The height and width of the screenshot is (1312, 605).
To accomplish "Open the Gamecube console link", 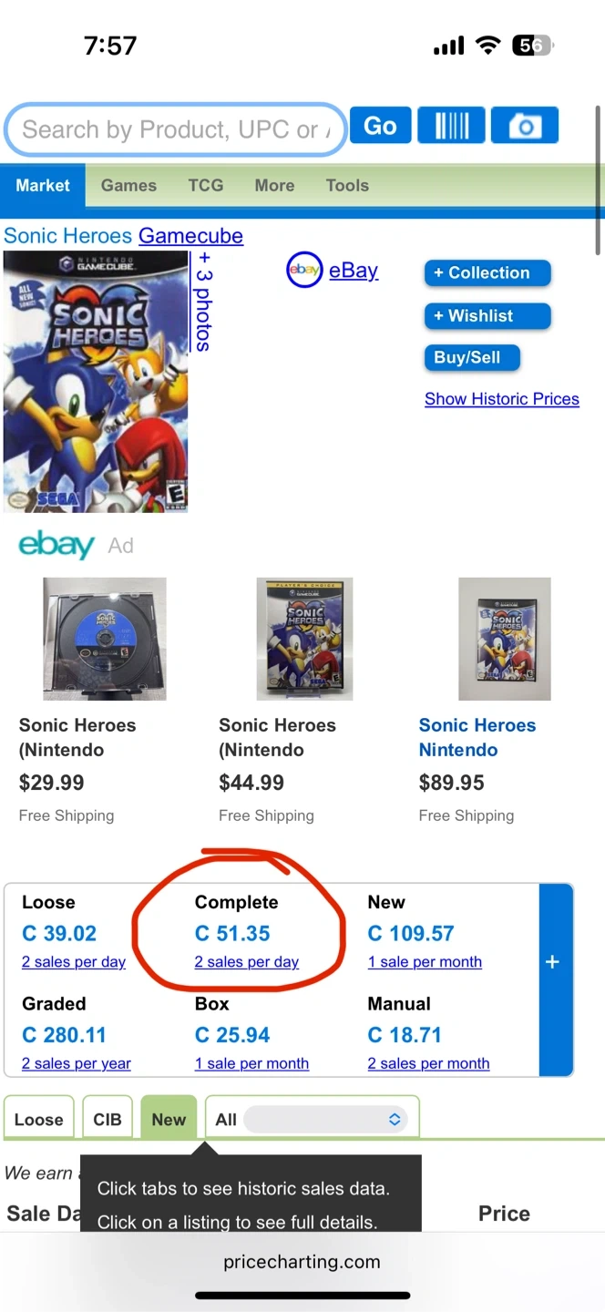I will coord(190,236).
